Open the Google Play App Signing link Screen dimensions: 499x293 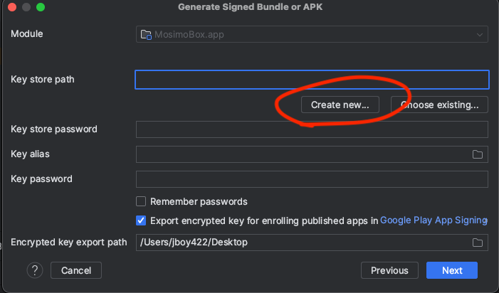pyautogui.click(x=434, y=220)
